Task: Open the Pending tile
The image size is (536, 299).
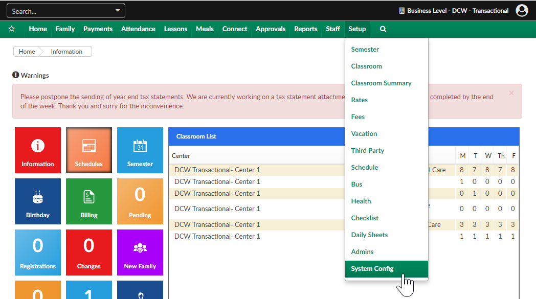Action: pos(140,201)
